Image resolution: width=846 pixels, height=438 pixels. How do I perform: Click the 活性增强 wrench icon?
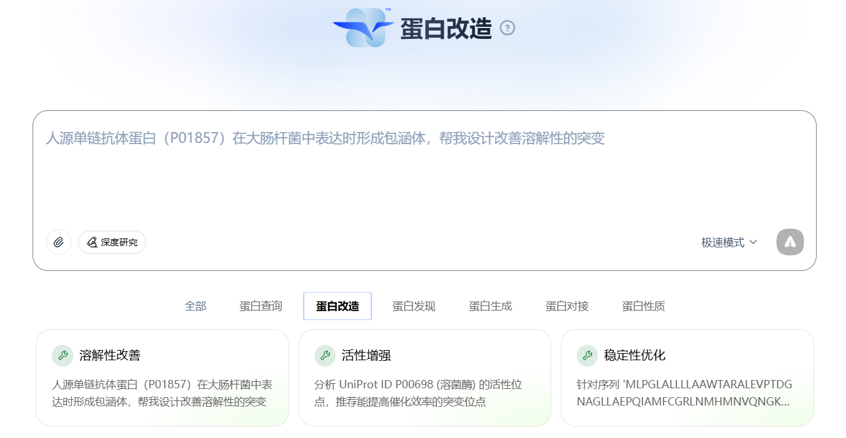point(325,356)
